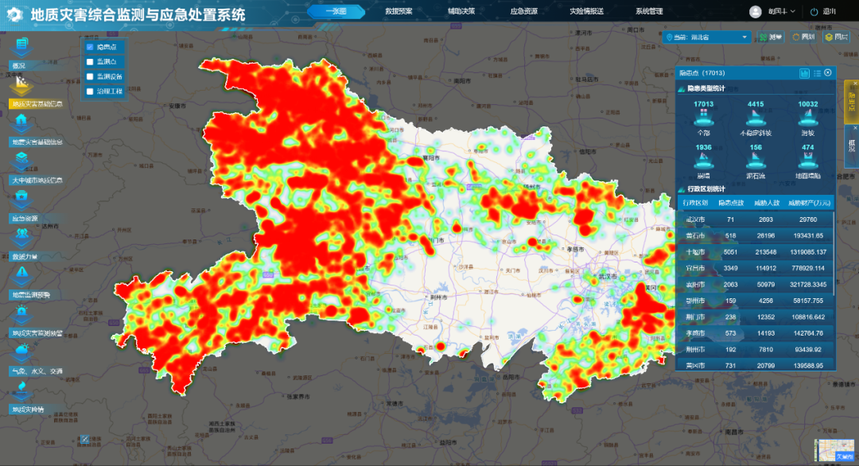Image resolution: width=859 pixels, height=466 pixels.
Task: Open the 辅助决策 top menu tab
Action: [461, 11]
